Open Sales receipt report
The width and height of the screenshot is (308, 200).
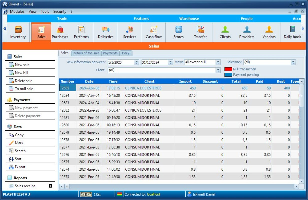[25, 186]
